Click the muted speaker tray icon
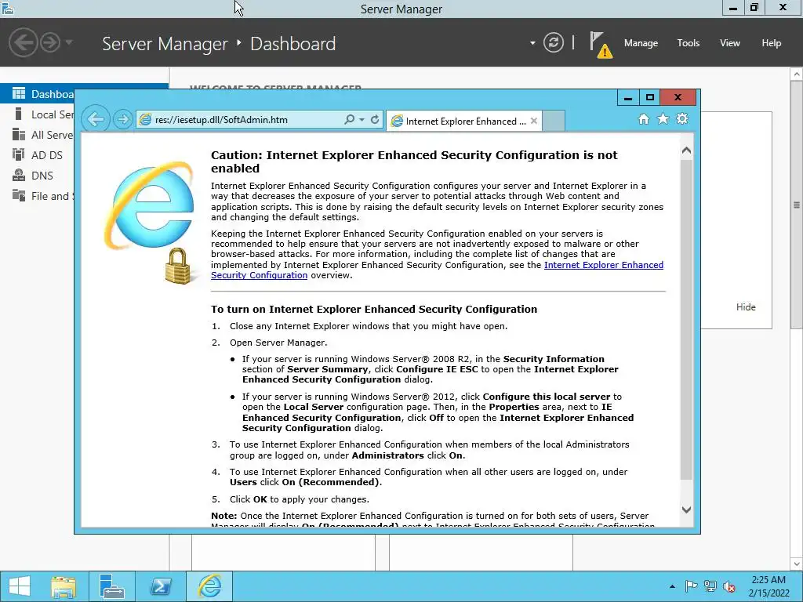Viewport: 803px width, 602px height. [x=729, y=586]
